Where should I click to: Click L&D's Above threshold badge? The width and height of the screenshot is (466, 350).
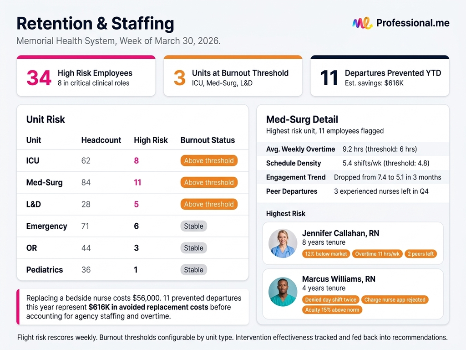pos(209,204)
